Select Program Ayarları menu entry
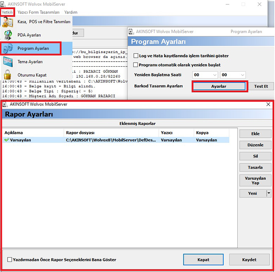The width and height of the screenshot is (275, 272). coord(37,48)
